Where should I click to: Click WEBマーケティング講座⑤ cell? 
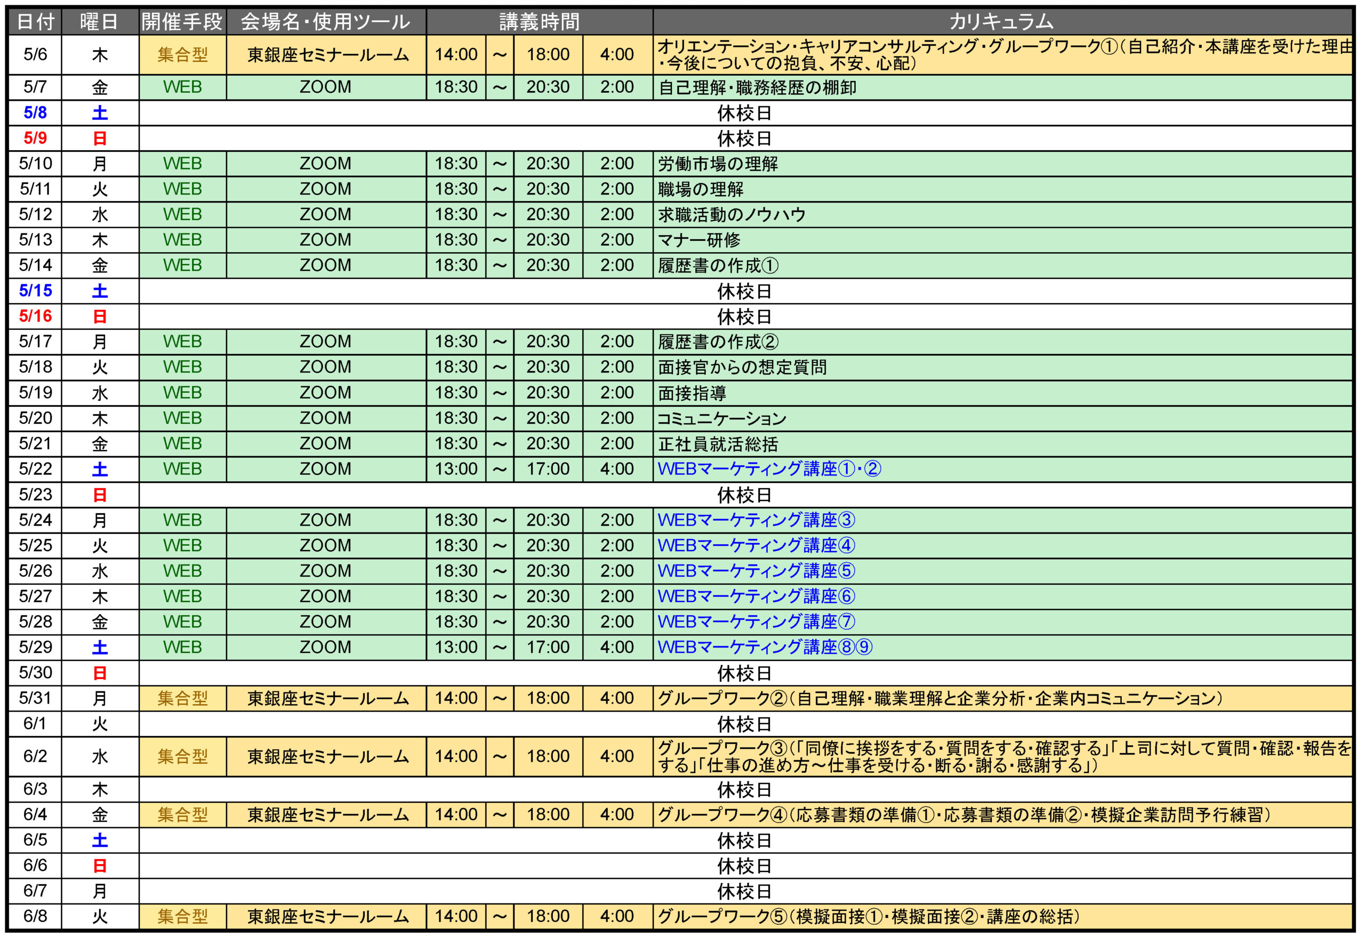1002,571
